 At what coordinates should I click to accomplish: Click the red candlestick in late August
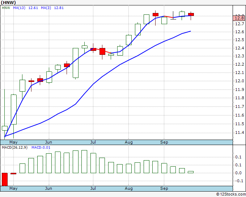point(156,14)
